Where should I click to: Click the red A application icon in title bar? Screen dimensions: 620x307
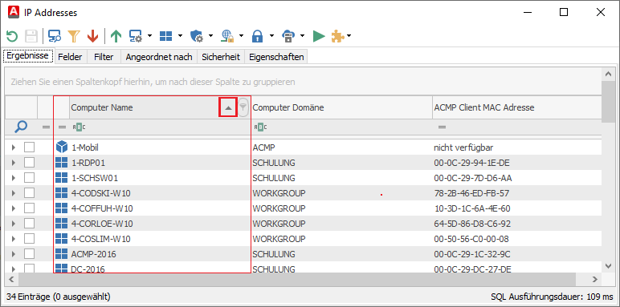point(14,12)
